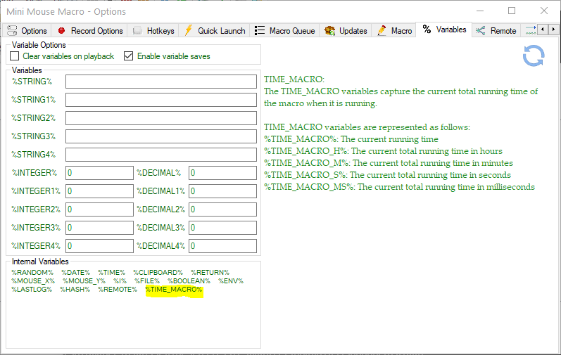
Task: Minimize the Options window
Action: 480,11
